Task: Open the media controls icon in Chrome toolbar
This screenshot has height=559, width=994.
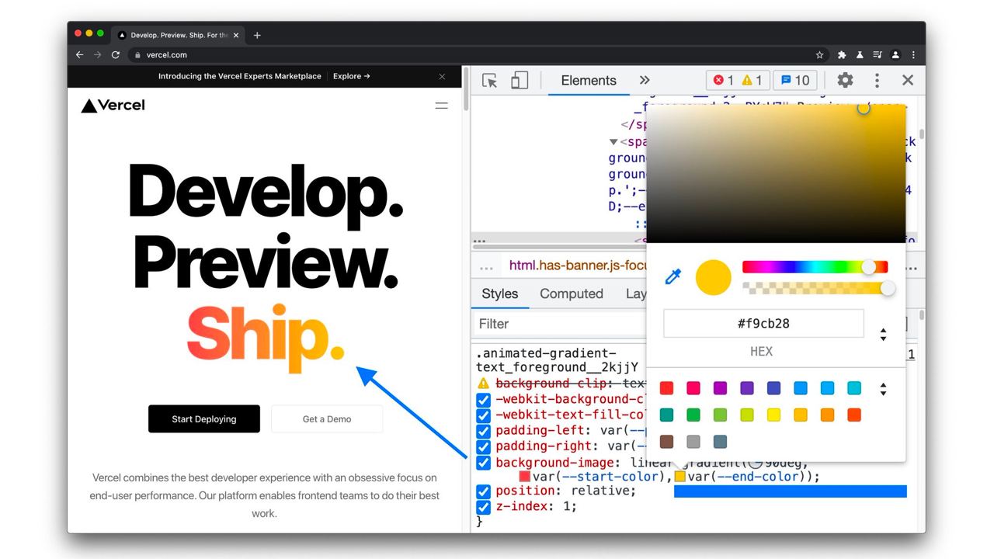Action: pos(878,55)
